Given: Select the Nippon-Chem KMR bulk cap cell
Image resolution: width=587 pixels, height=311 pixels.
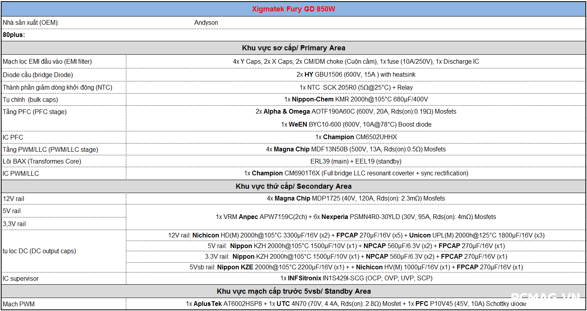Looking at the screenshot, I should [356, 99].
